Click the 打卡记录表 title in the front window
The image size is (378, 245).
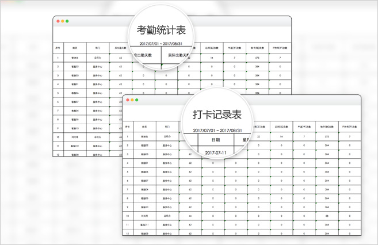pos(217,114)
